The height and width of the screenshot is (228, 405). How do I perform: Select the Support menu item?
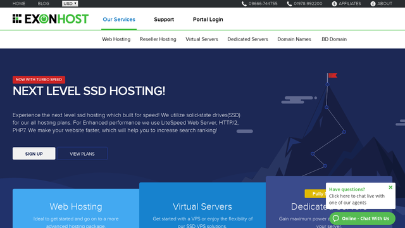click(164, 20)
